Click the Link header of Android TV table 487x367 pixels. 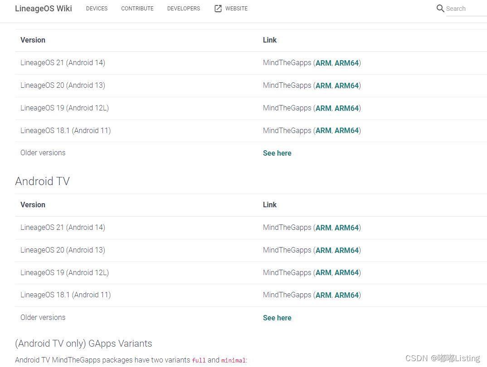point(270,205)
